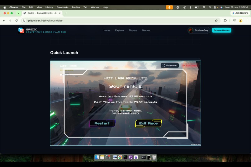Click the red Exit Game button

pos(190,66)
